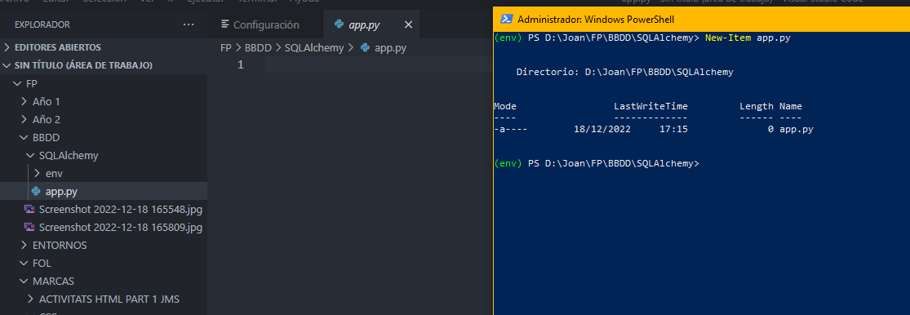Click the Configuración tab settings icon
The image size is (910, 315).
(x=226, y=25)
